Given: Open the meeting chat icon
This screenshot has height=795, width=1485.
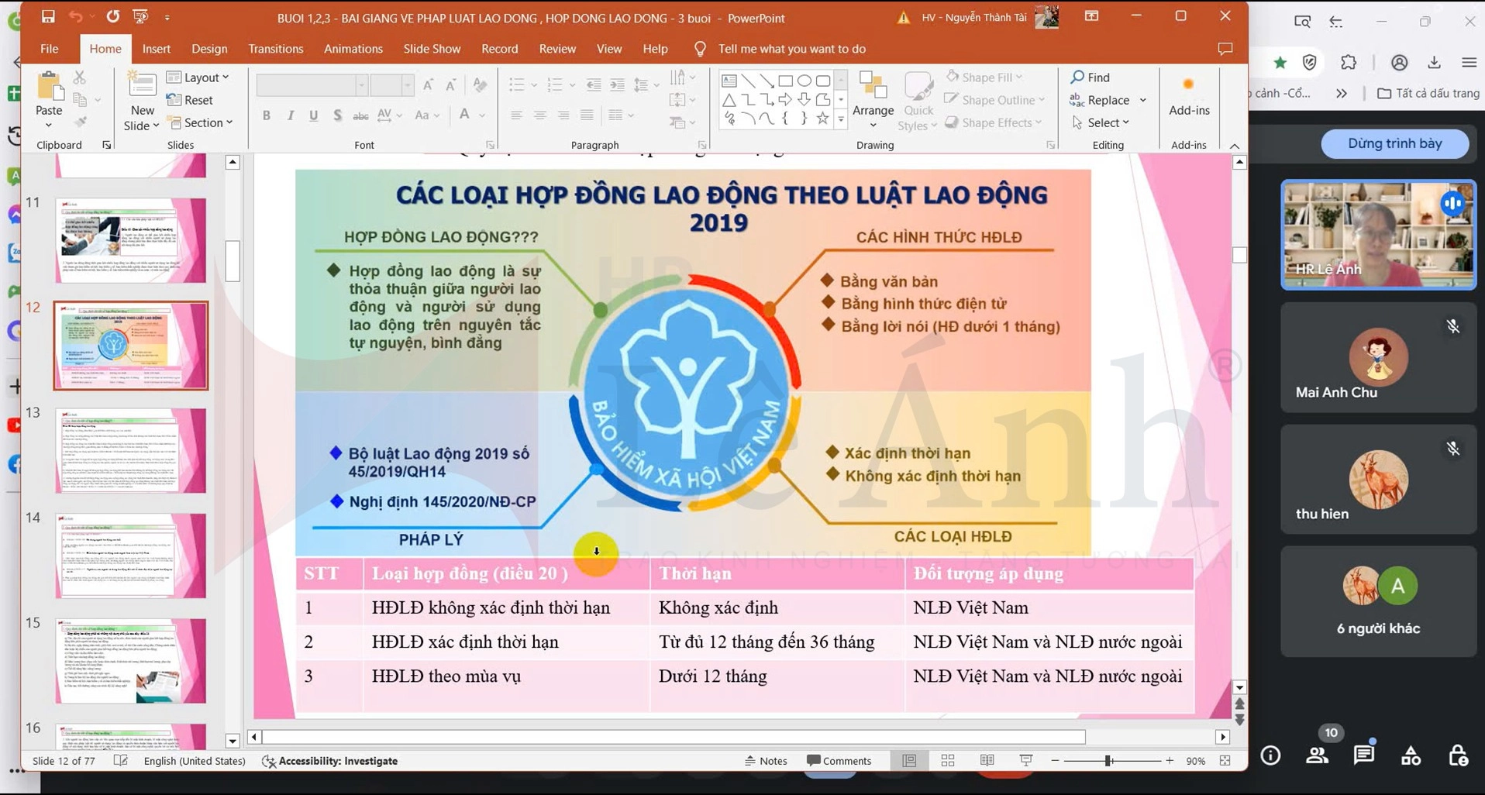Looking at the screenshot, I should coord(1364,755).
